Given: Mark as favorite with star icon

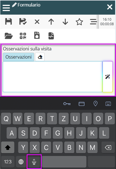Looking at the screenshot, I should pos(79,22).
